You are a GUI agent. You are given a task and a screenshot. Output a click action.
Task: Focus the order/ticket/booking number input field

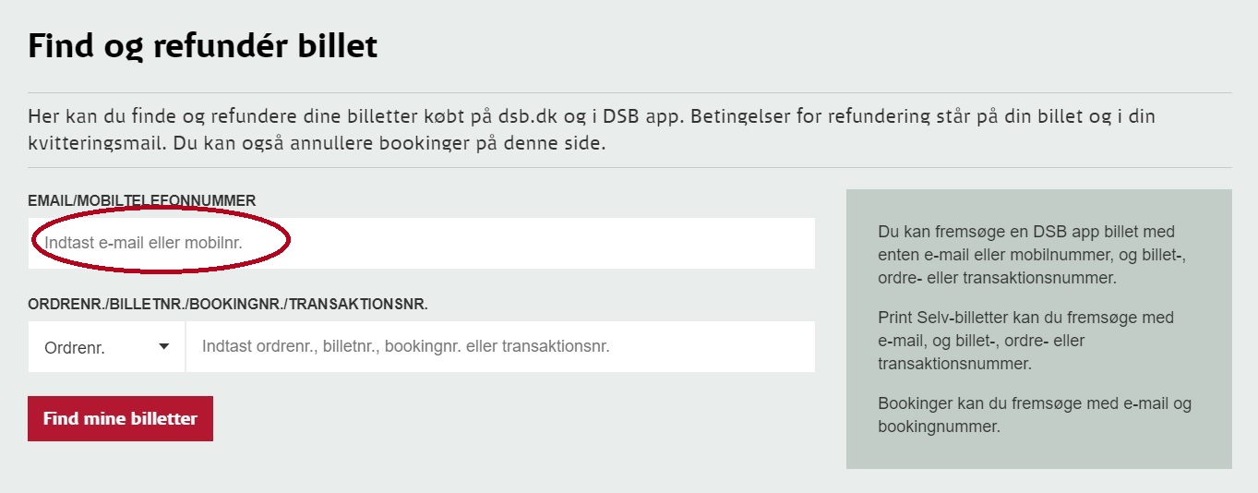(500, 347)
